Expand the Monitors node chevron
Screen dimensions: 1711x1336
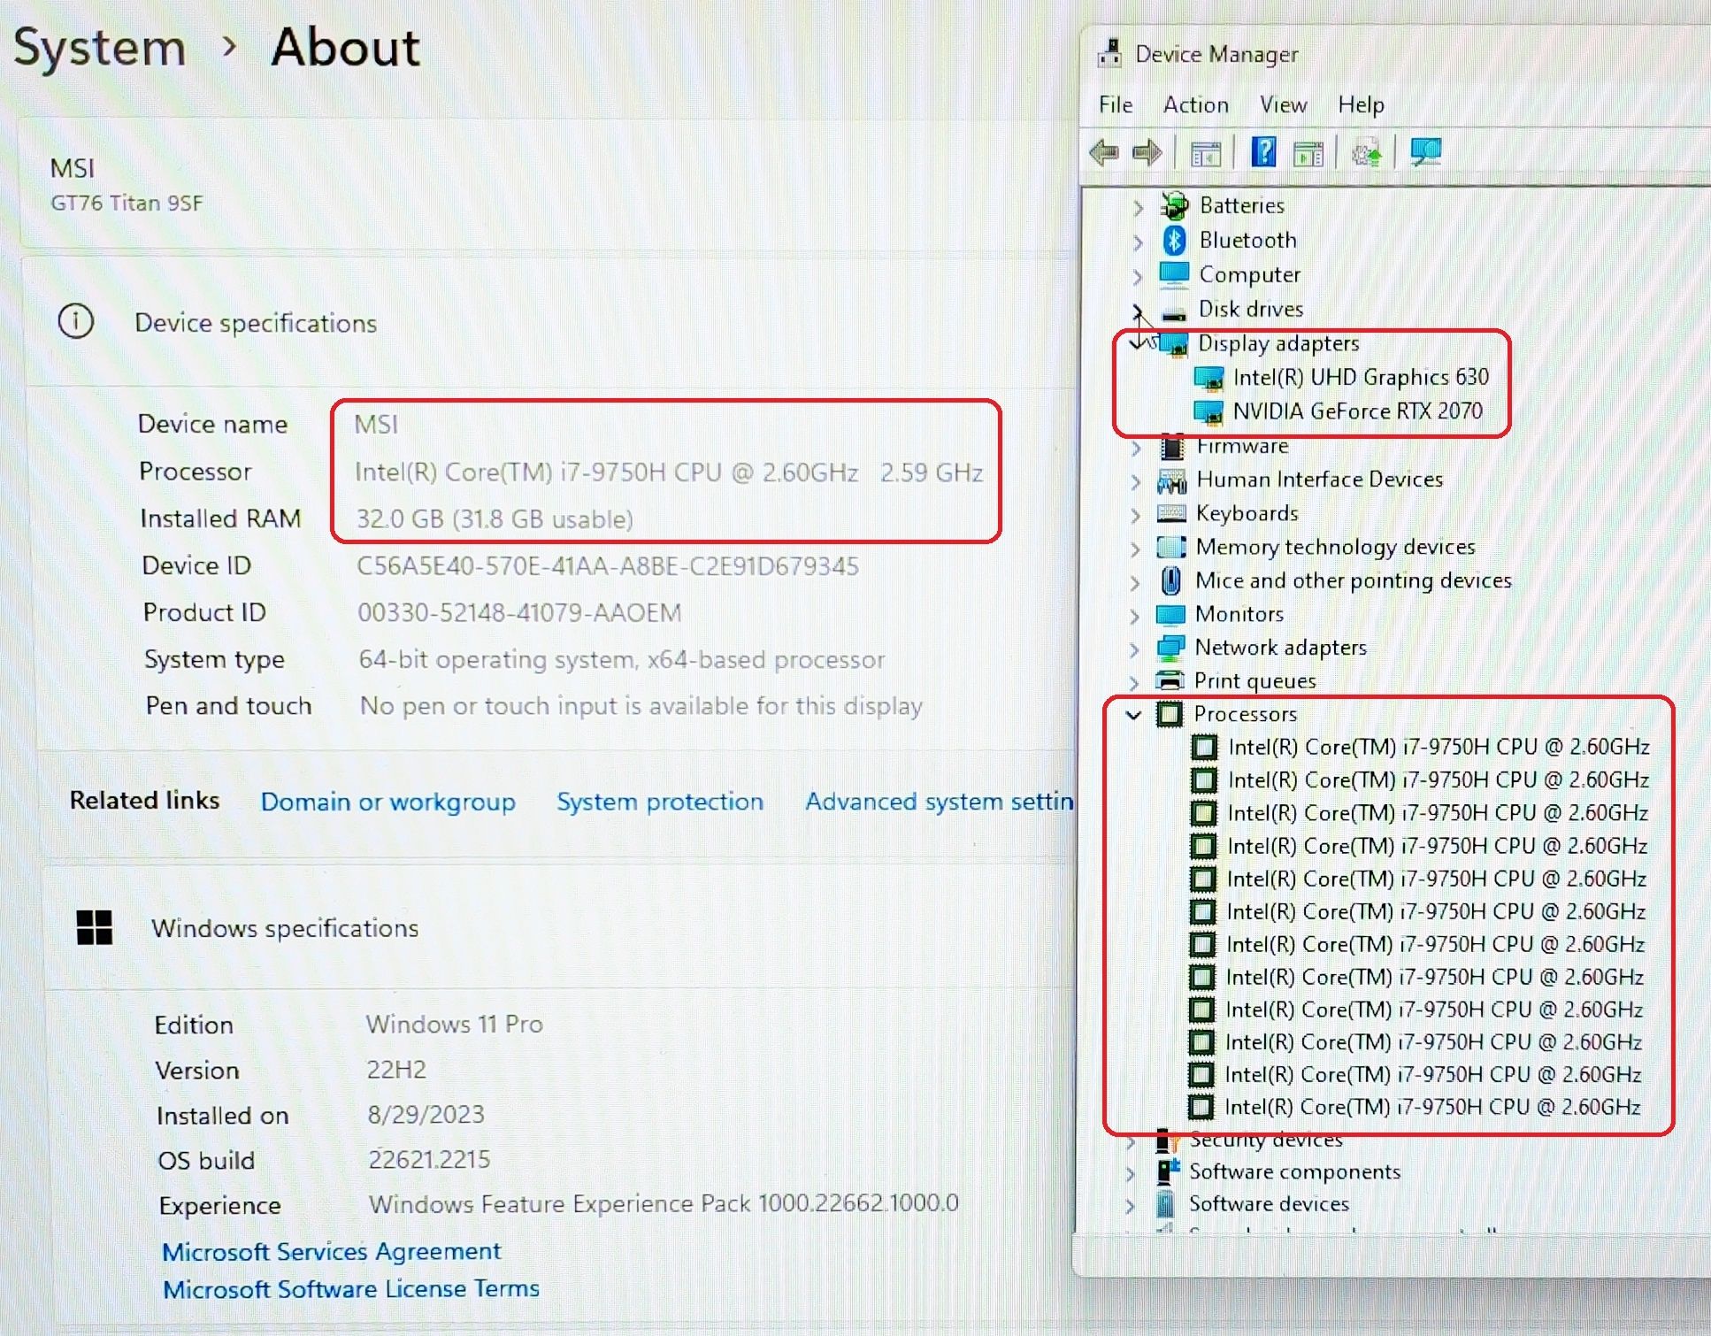1134,617
